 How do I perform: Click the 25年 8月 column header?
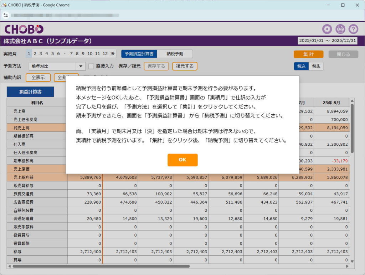coord(331,102)
